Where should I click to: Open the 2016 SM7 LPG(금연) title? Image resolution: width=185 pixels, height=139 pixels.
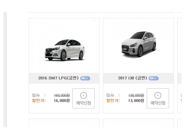tap(58, 78)
